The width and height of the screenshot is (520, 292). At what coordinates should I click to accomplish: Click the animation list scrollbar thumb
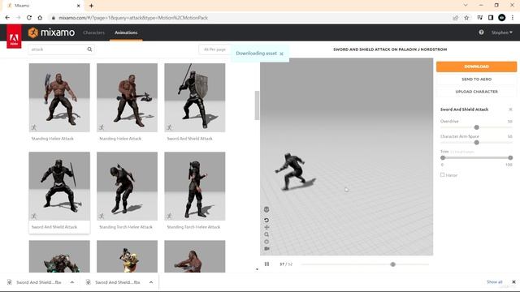tap(257, 105)
